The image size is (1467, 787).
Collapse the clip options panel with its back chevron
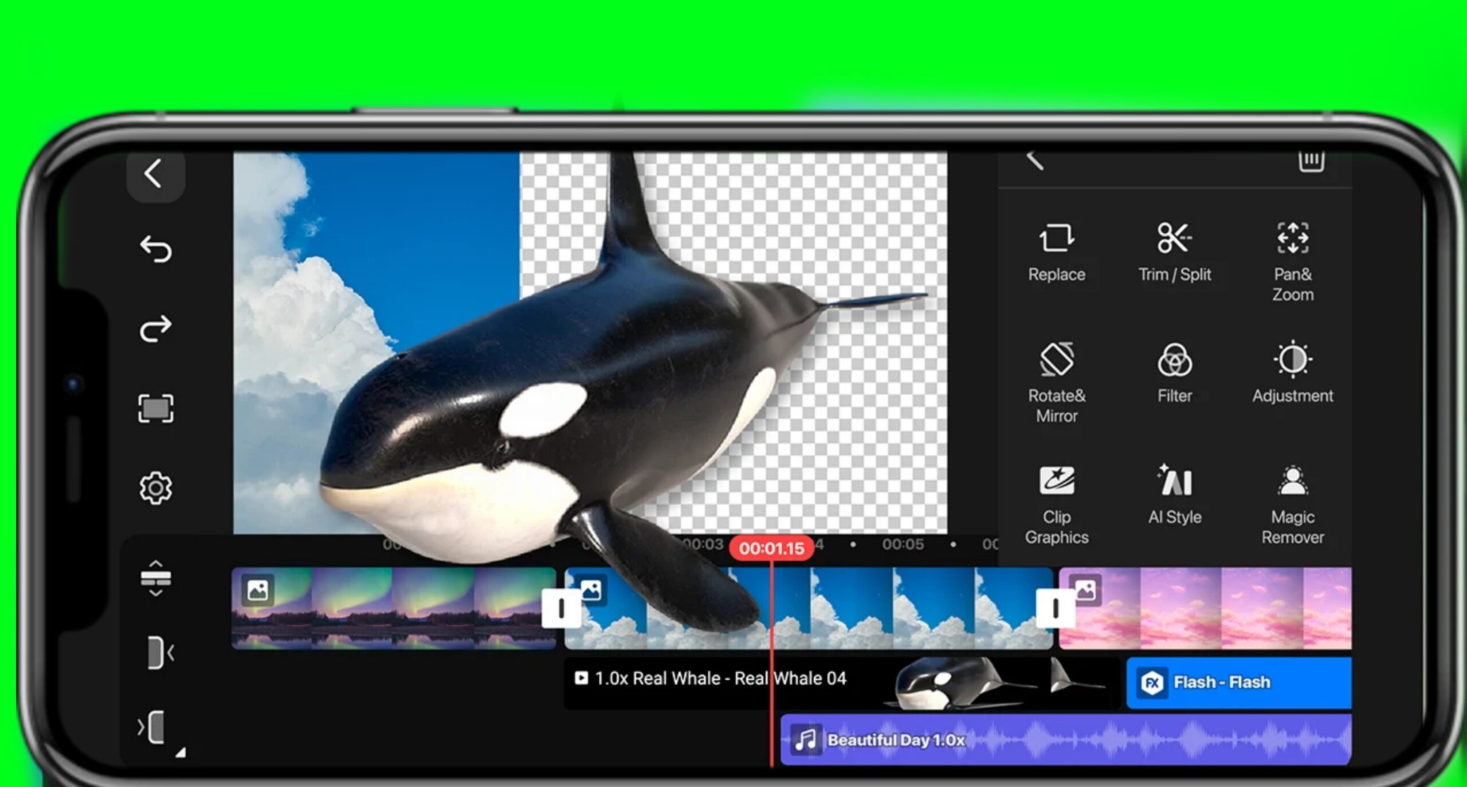click(x=1035, y=161)
